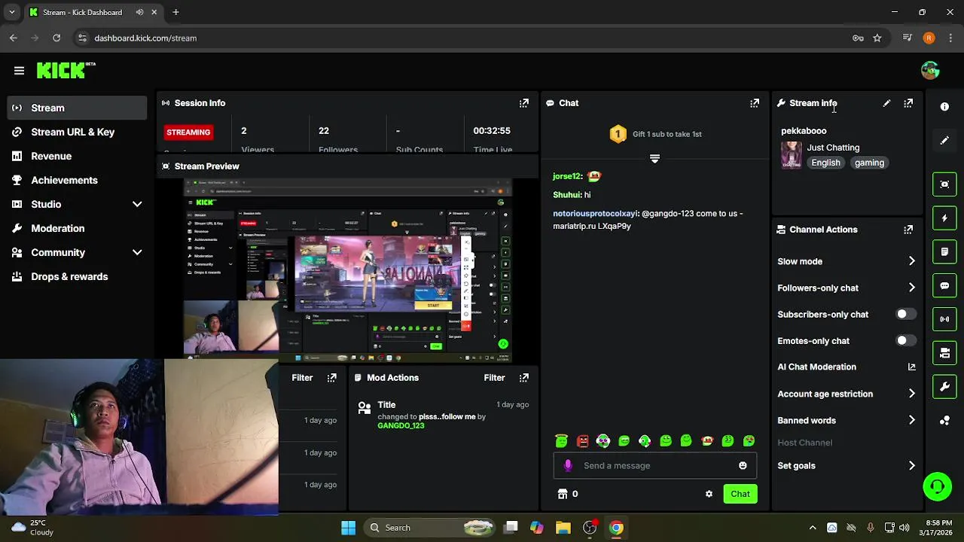Viewport: 964px width, 542px height.
Task: Open the user avatar menu in Kick header
Action: pyautogui.click(x=930, y=71)
